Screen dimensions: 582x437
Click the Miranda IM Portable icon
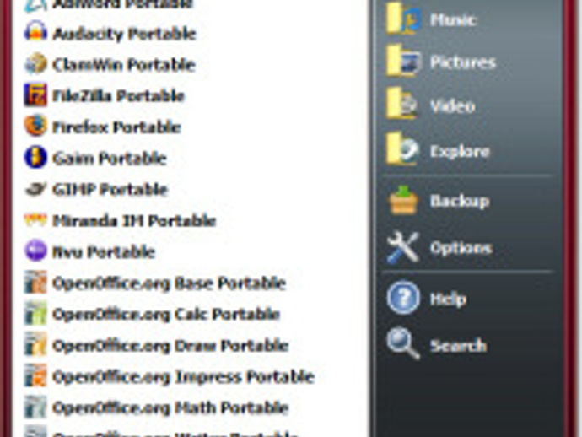click(x=35, y=220)
